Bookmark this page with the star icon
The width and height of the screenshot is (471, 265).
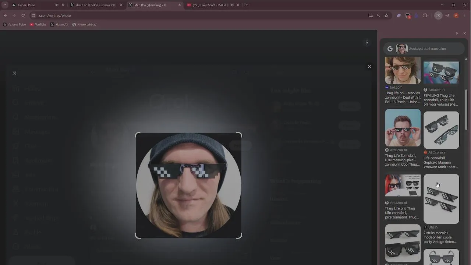click(x=386, y=15)
